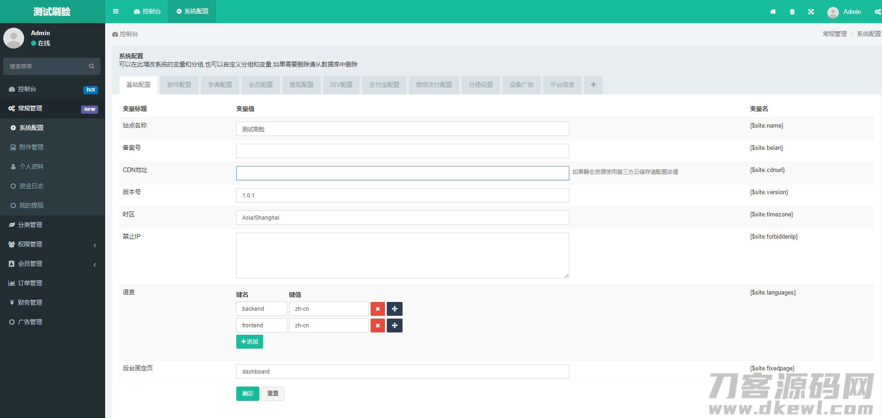This screenshot has width=882, height=418.
Task: Delete the backend language row
Action: point(378,309)
